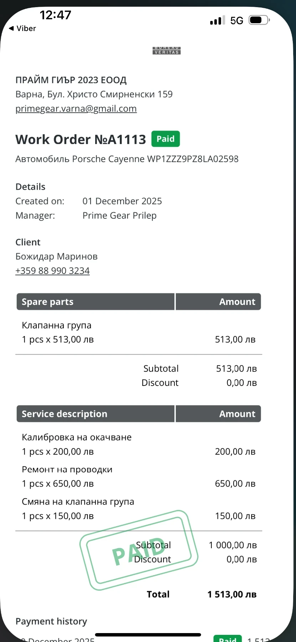Call the client number +359 88 990 3234
The height and width of the screenshot is (642, 296).
click(x=52, y=271)
